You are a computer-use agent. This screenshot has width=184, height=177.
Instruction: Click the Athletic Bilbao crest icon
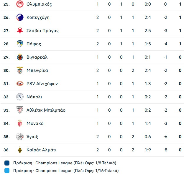tap(20, 110)
